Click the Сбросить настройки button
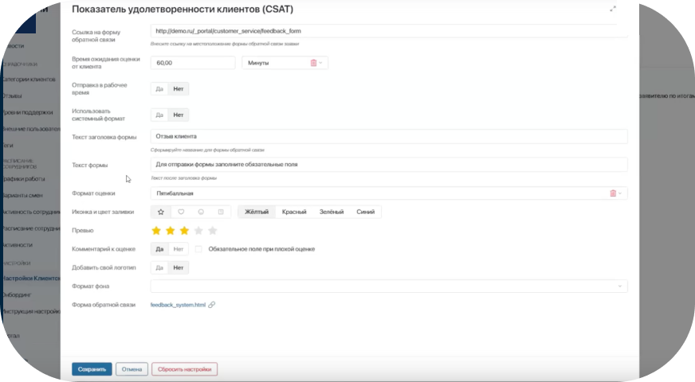This screenshot has width=695, height=382. tap(184, 369)
